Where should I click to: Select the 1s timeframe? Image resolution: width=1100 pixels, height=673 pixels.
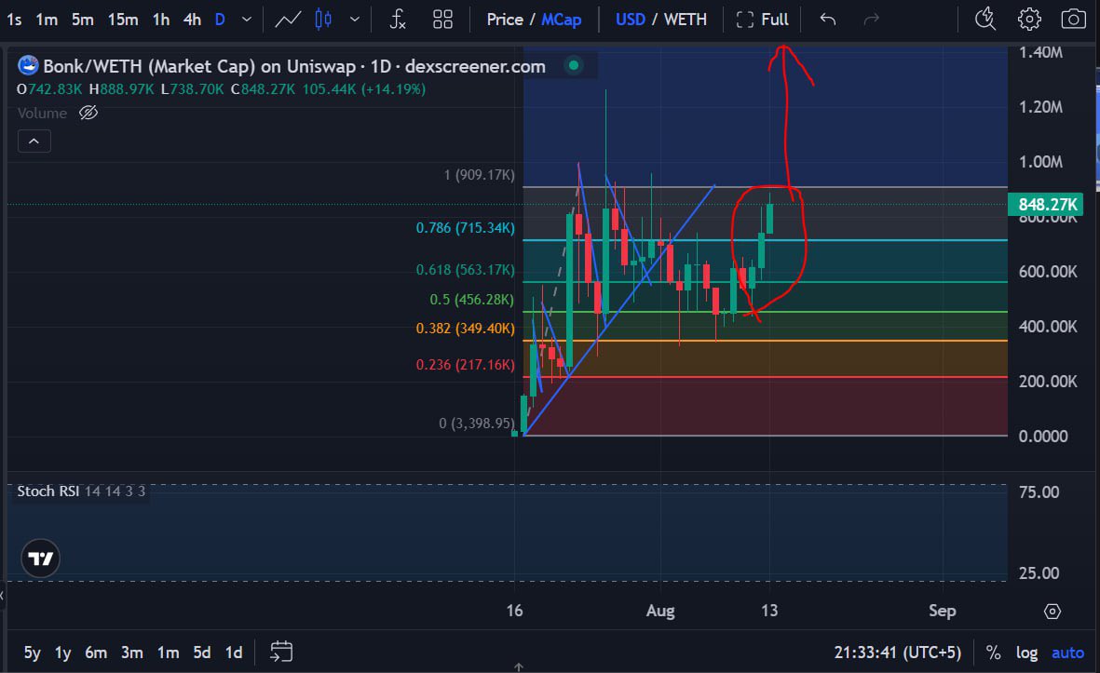click(x=14, y=20)
